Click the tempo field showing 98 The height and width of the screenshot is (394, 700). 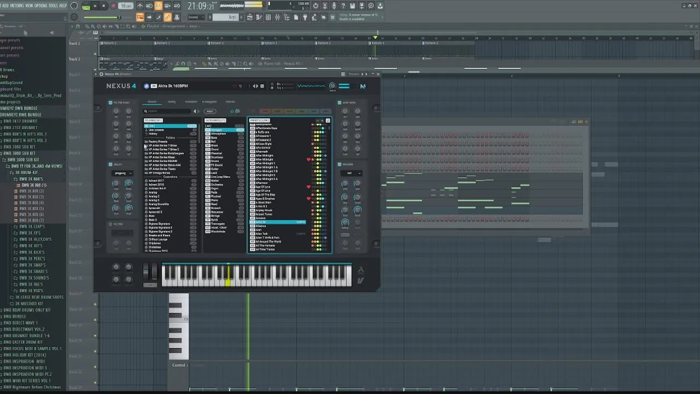pos(126,5)
